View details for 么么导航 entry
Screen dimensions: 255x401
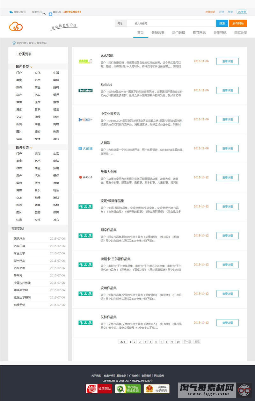point(227,62)
